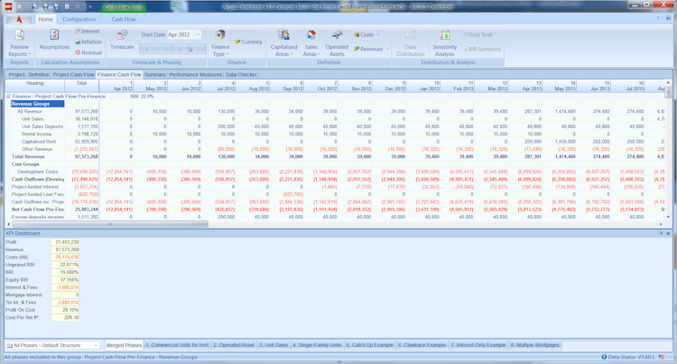
Task: Click the Profit value 21,403,230 in KPI Dashboard
Action: point(65,242)
